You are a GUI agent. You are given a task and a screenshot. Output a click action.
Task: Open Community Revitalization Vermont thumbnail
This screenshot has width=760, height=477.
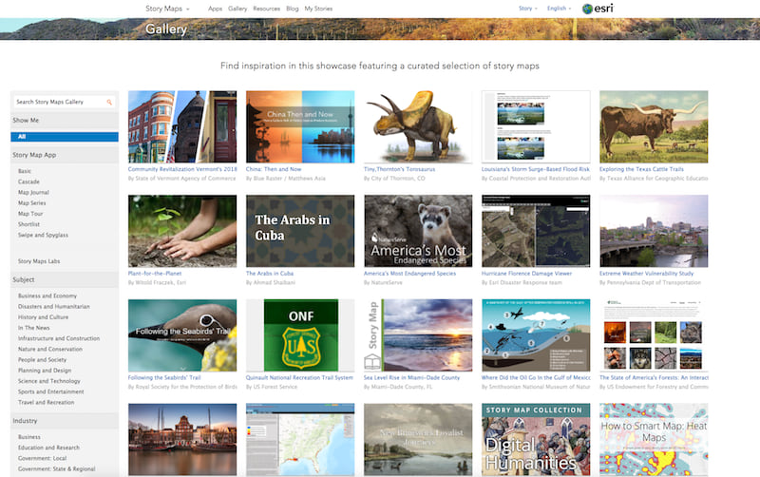(182, 126)
